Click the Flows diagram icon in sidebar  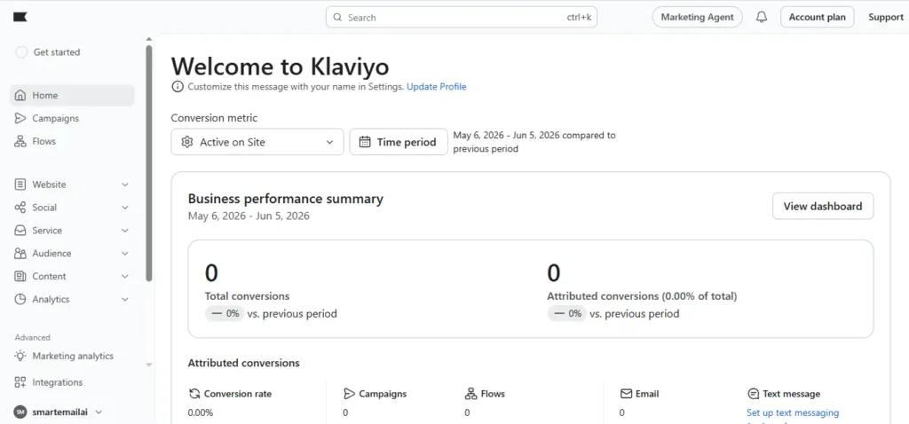point(20,141)
